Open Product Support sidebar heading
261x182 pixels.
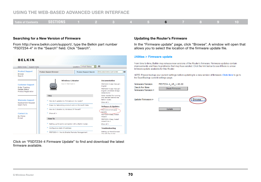[25, 71]
